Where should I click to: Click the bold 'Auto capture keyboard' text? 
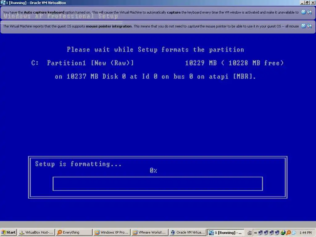44,12
